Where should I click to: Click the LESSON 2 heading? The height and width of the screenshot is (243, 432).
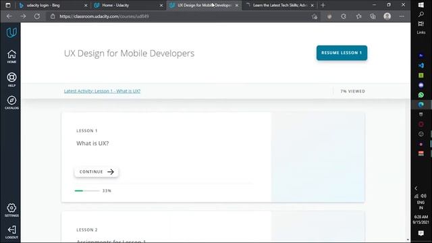click(x=87, y=230)
